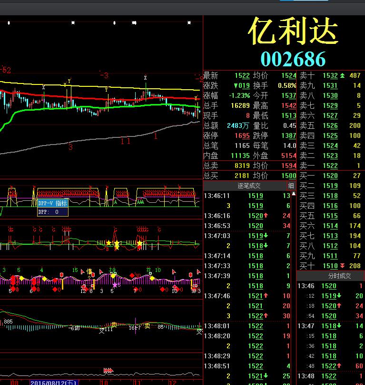This screenshot has width=365, height=385.
Task: Click the 涨停 price 1695
Action: [242, 136]
